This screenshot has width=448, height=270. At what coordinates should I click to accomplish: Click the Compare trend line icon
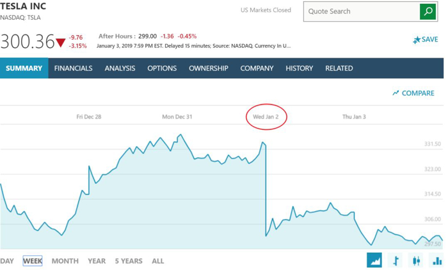(x=396, y=93)
